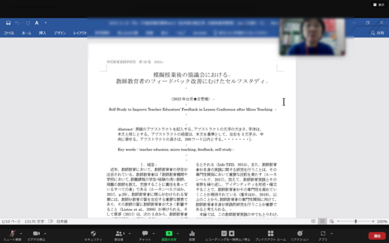
Task: Switch to Read Mode view icon
Action: pos(313,221)
